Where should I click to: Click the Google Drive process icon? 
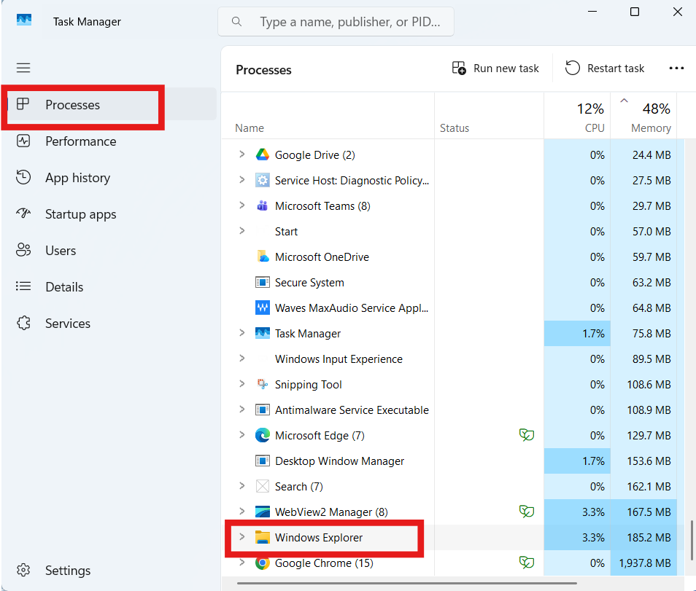pyautogui.click(x=263, y=154)
